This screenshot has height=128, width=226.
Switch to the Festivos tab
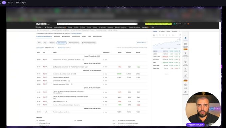57,37
